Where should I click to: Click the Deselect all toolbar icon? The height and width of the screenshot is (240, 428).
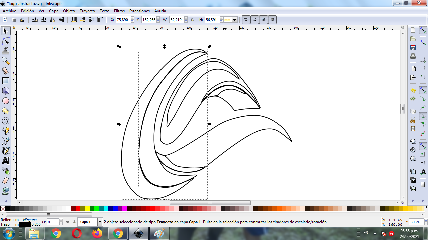(x=22, y=20)
